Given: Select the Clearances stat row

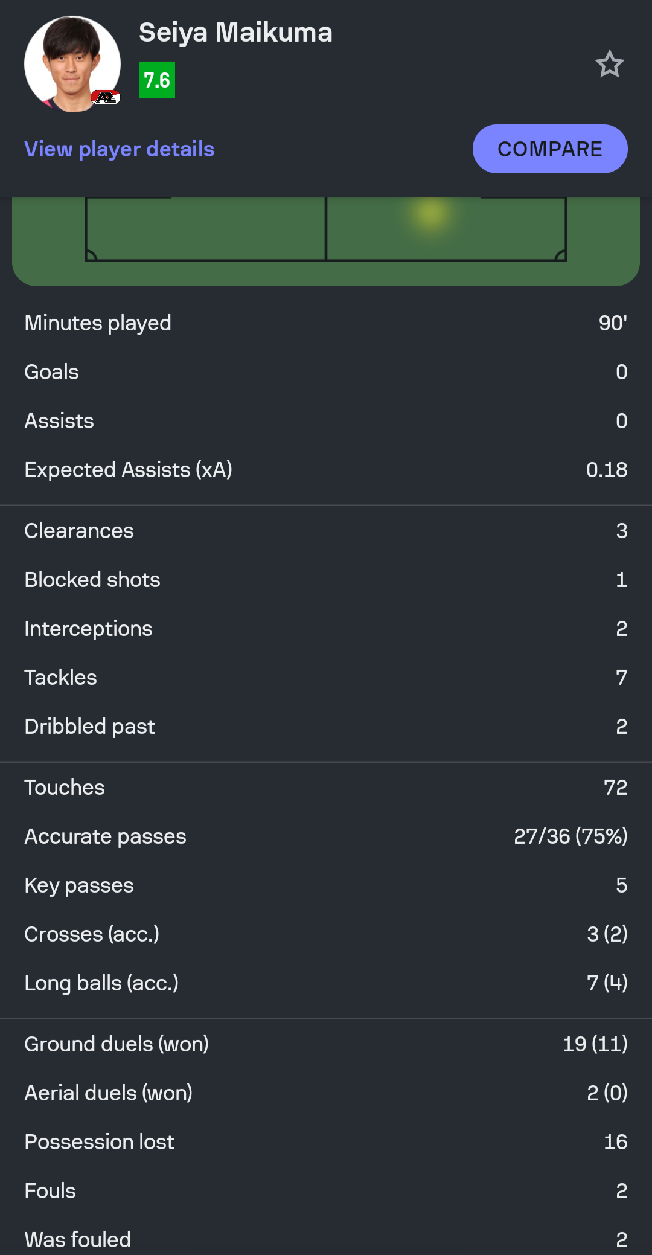Looking at the screenshot, I should 326,531.
